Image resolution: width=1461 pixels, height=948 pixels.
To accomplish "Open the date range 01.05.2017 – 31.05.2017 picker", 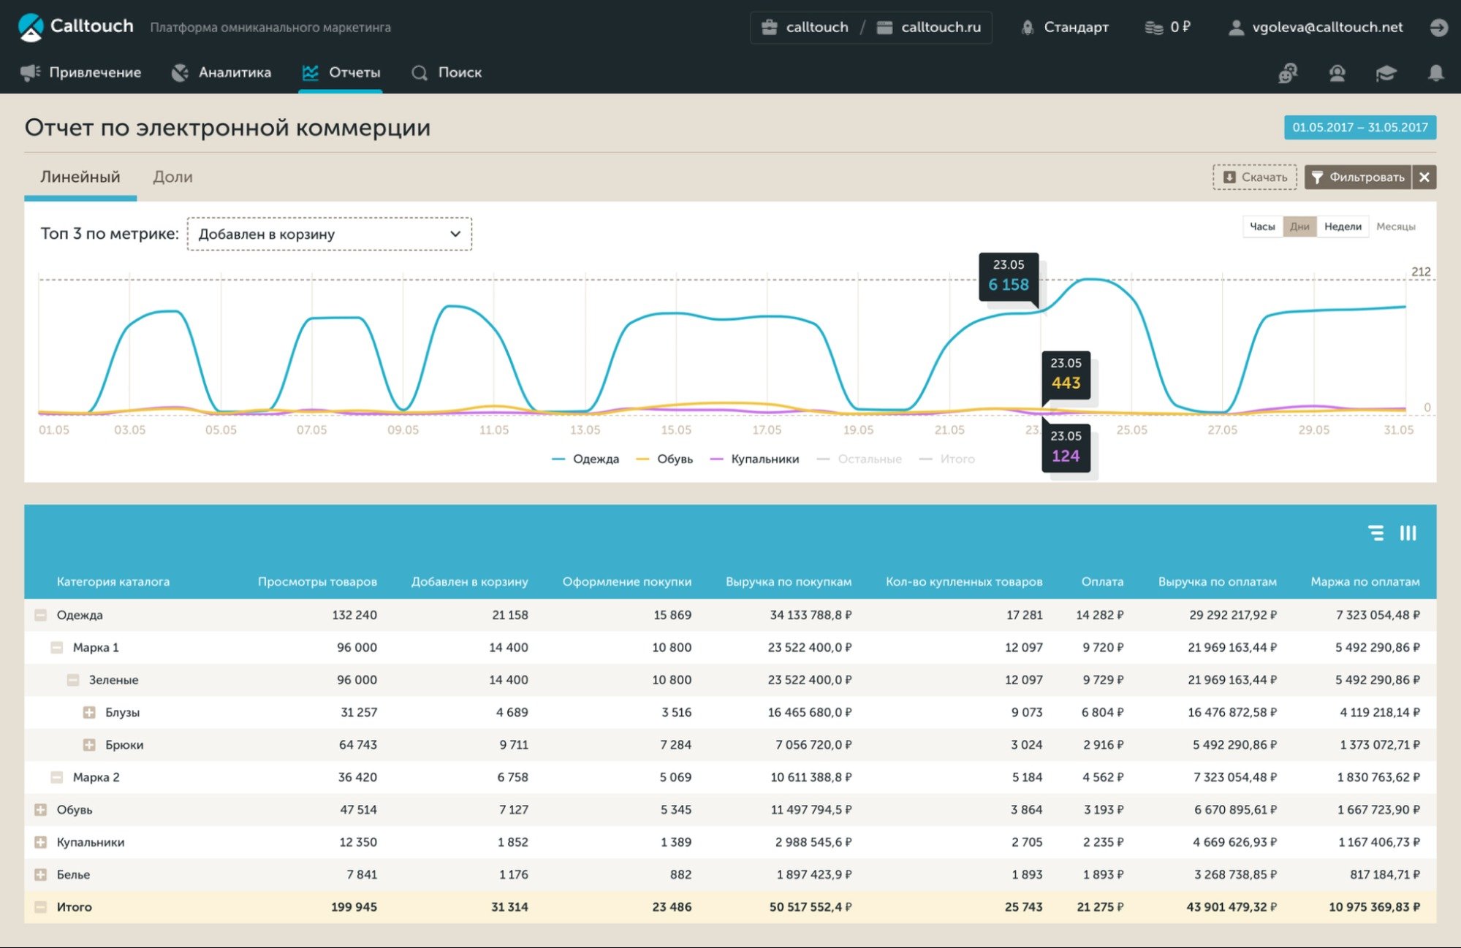I will [1359, 128].
